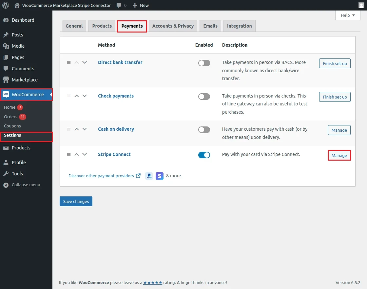The width and height of the screenshot is (367, 289).
Task: Click the drag handle for Stripe Connect
Action: coord(69,154)
